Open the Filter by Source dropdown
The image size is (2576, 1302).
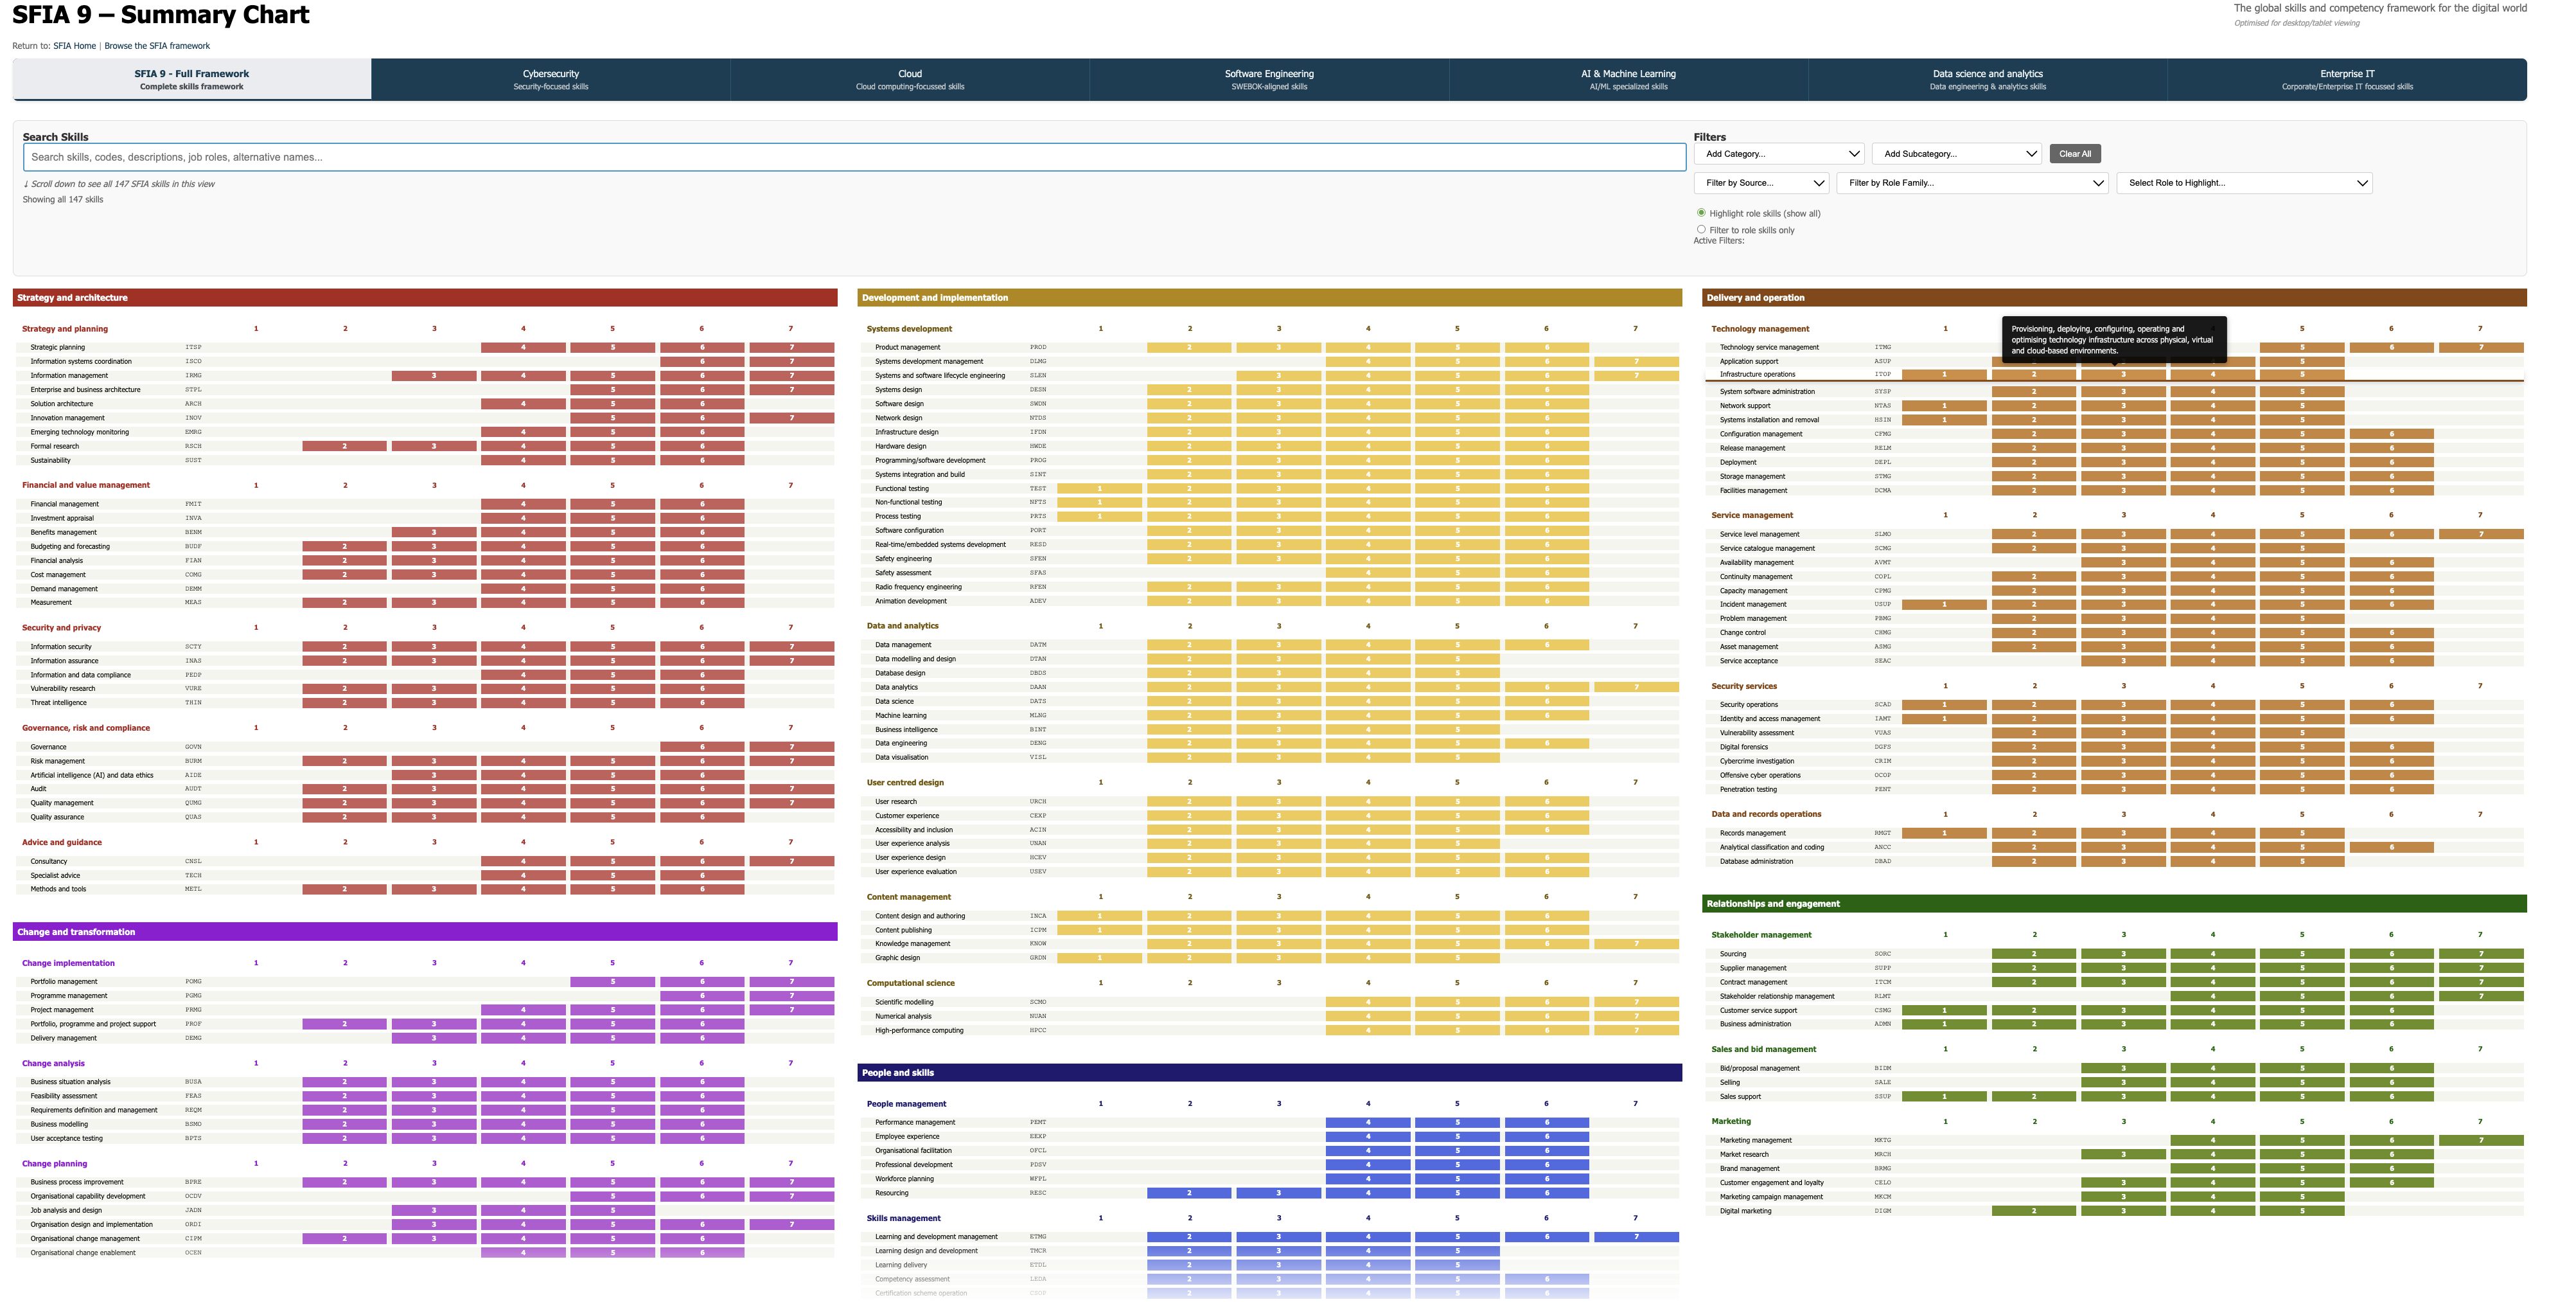coord(1762,183)
